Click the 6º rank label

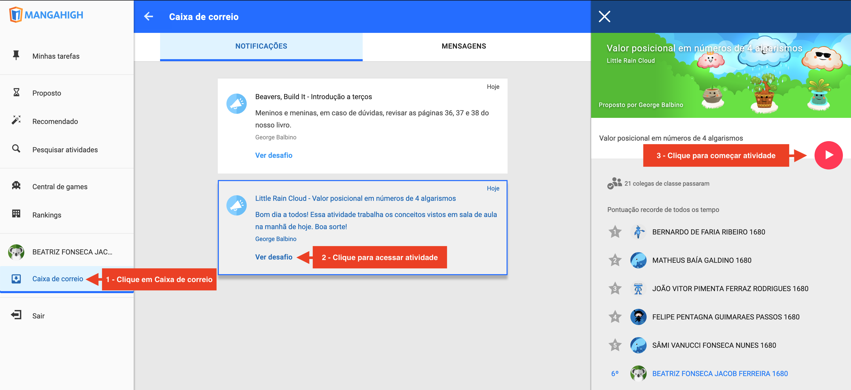[x=615, y=374]
